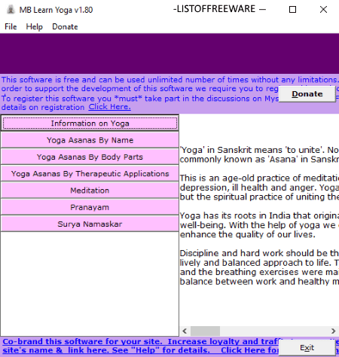Screen dimensions: 339x357
Task: Open the Donate menu in menu bar
Action: (x=65, y=26)
